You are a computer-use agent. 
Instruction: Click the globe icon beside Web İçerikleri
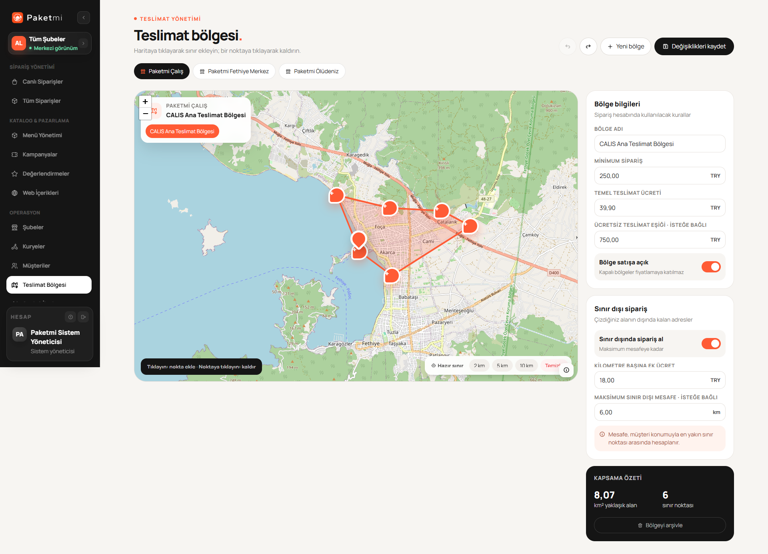pyautogui.click(x=15, y=193)
